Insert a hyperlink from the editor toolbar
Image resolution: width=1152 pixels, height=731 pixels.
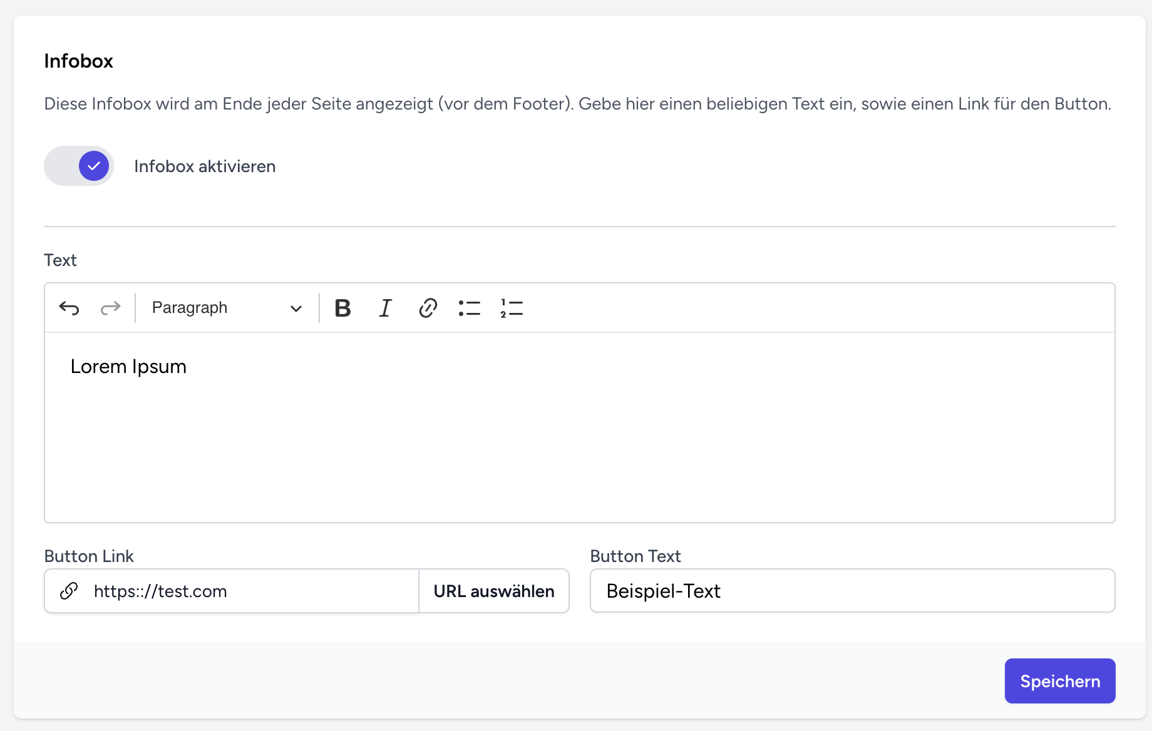point(428,308)
